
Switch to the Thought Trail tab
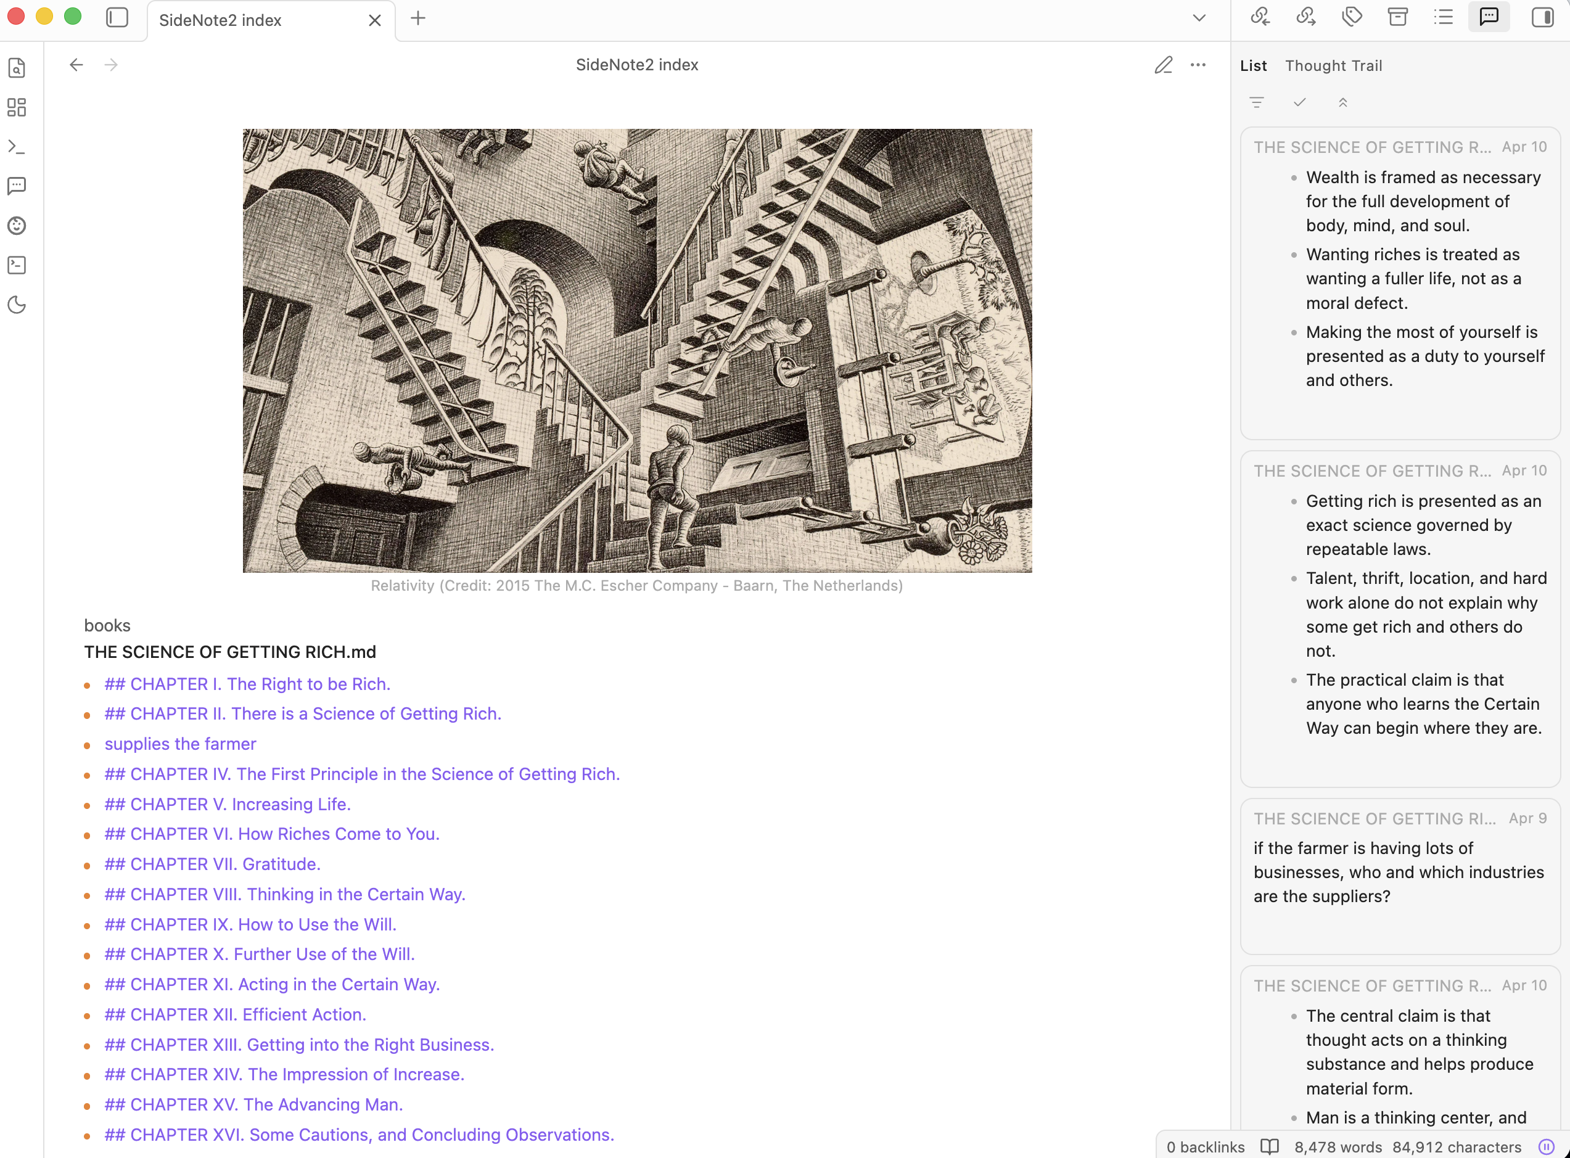pos(1334,66)
